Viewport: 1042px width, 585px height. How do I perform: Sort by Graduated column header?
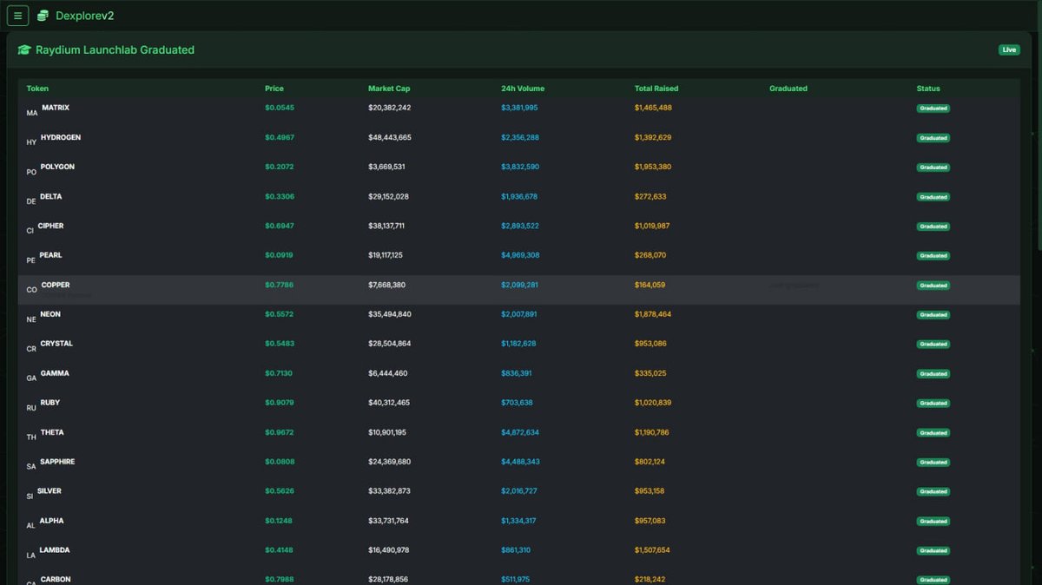click(x=788, y=89)
